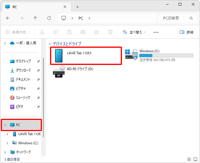Image resolution: width=200 pixels, height=163 pixels.
Task: Click the Windows (C:) capacity bar
Action: pos(166,55)
